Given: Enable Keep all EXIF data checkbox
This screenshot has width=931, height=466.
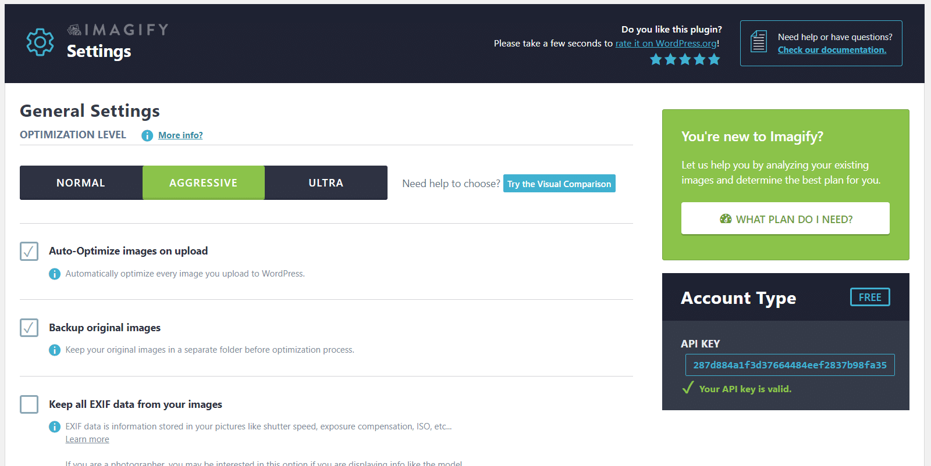Looking at the screenshot, I should click(29, 404).
